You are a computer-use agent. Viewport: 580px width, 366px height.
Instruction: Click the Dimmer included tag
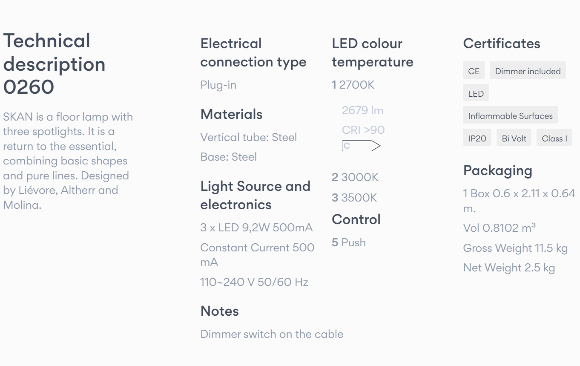tap(528, 71)
